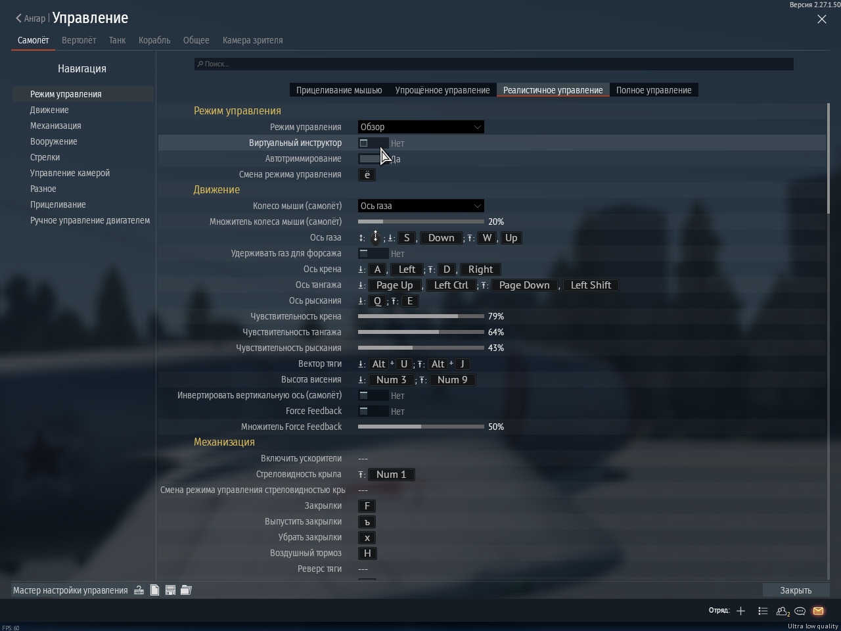Enable the Force Feedback toggle
This screenshot has height=631, width=841.
(372, 411)
